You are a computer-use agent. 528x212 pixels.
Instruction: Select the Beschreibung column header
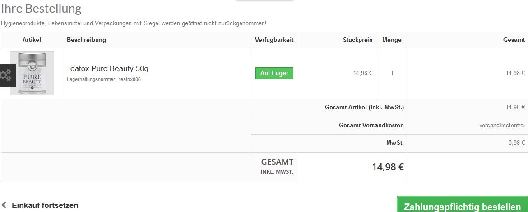86,40
